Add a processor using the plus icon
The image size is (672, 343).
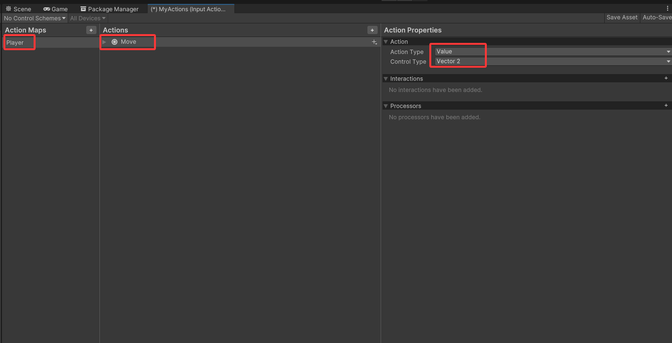[666, 106]
